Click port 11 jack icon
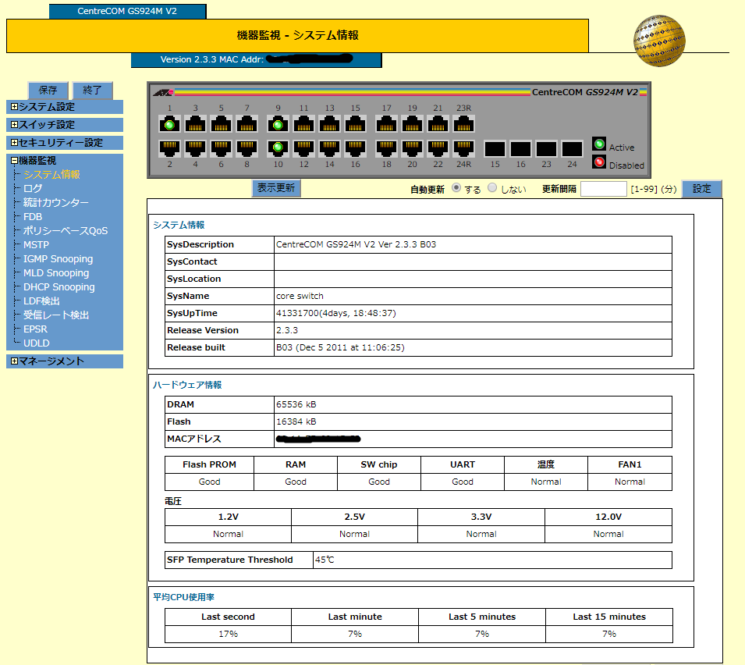 (x=303, y=125)
